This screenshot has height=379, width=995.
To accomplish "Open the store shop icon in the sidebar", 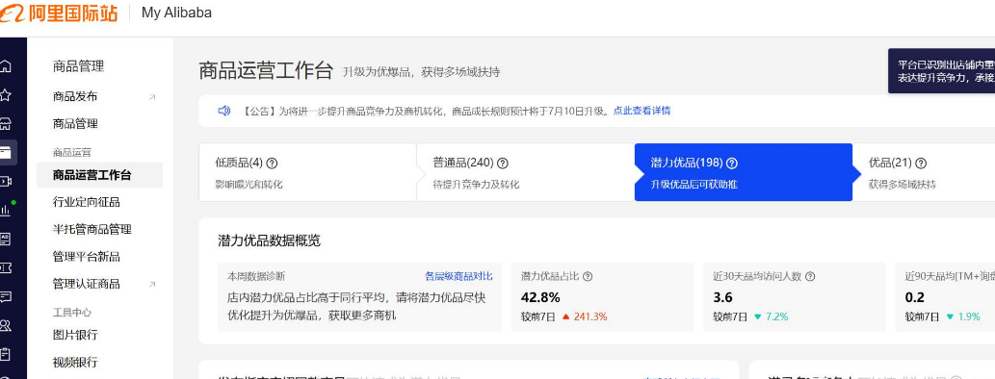I will 5,123.
